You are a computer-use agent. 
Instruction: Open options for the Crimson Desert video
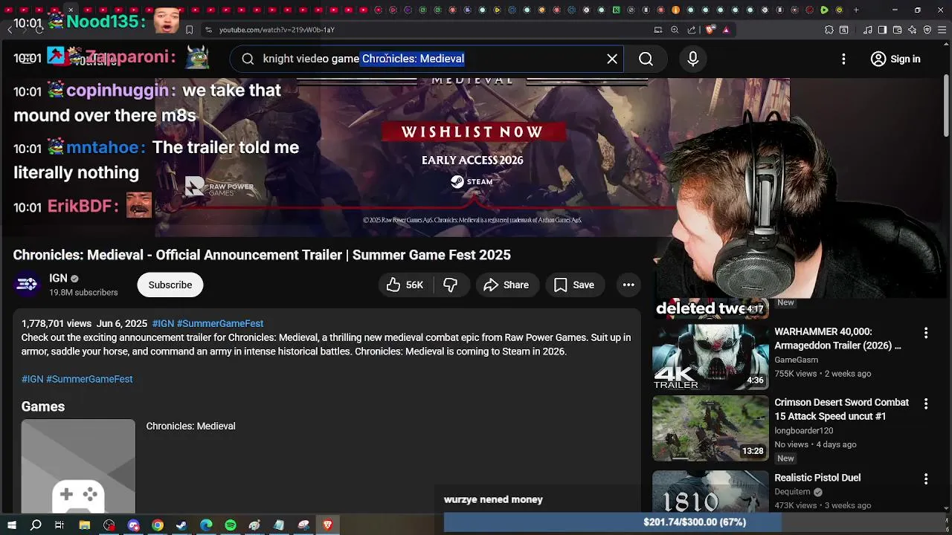coord(926,403)
